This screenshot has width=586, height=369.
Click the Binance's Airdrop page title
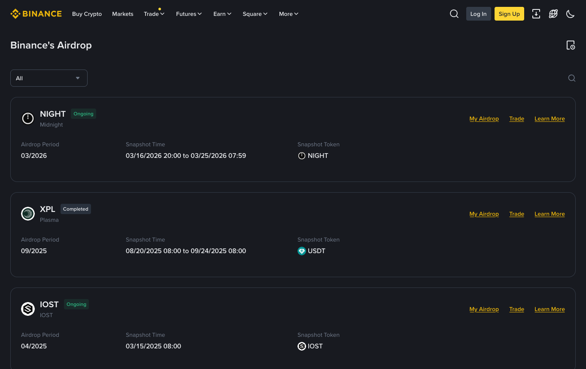pos(51,45)
